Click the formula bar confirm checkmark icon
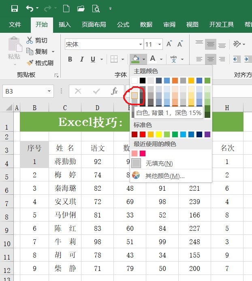Image resolution: width=252 pixels, height=281 pixels. click(96, 91)
